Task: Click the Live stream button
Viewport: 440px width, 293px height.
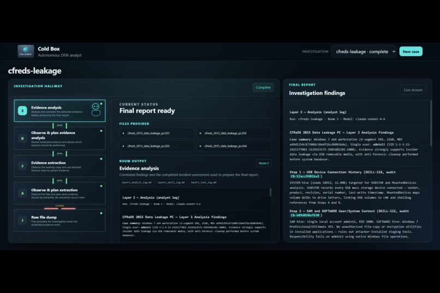Action: (x=413, y=90)
